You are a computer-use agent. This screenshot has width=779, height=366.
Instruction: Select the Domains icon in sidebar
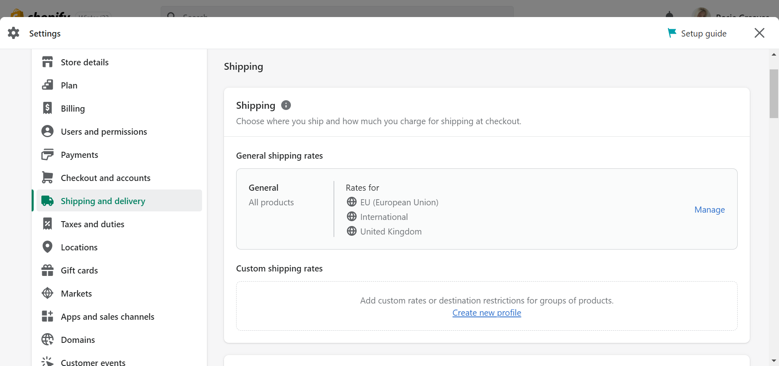[47, 340]
